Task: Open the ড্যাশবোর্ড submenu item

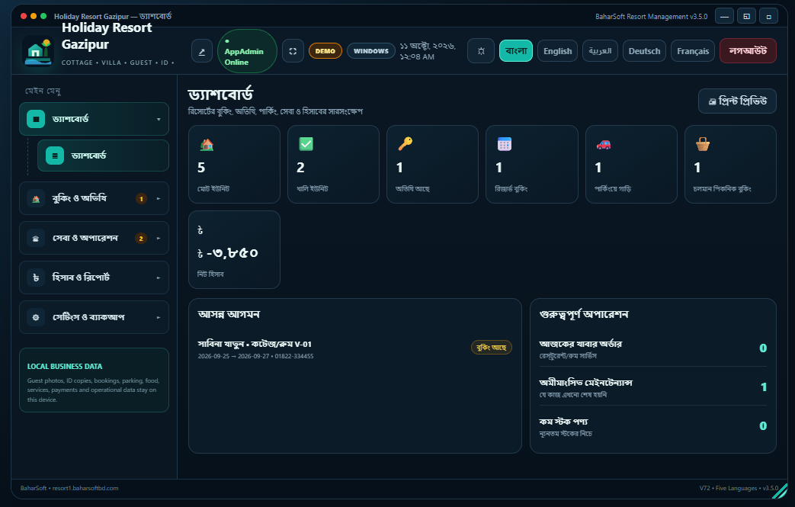Action: tap(103, 156)
